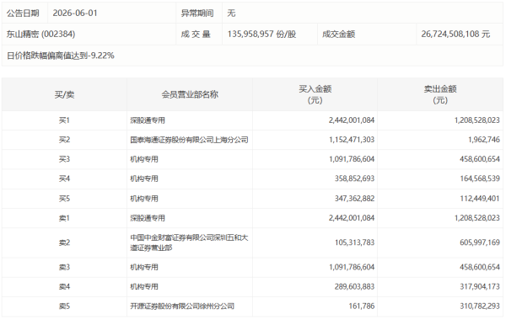Click the sell amount 317,904,173
This screenshot has height=325, width=506.
(x=480, y=286)
